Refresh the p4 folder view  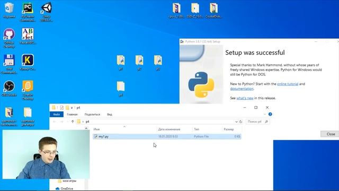click(x=240, y=121)
